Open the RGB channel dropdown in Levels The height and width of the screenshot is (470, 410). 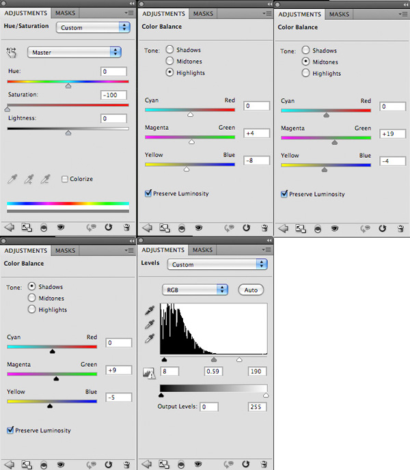click(195, 290)
